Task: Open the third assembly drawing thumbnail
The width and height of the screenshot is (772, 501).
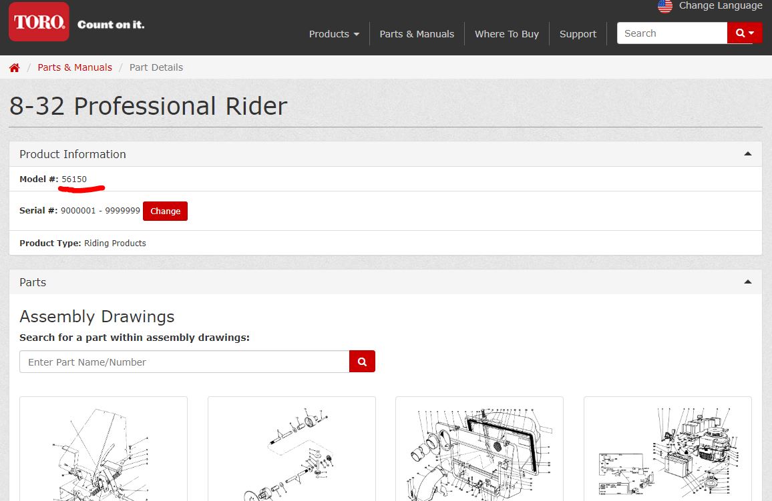Action: (479, 449)
